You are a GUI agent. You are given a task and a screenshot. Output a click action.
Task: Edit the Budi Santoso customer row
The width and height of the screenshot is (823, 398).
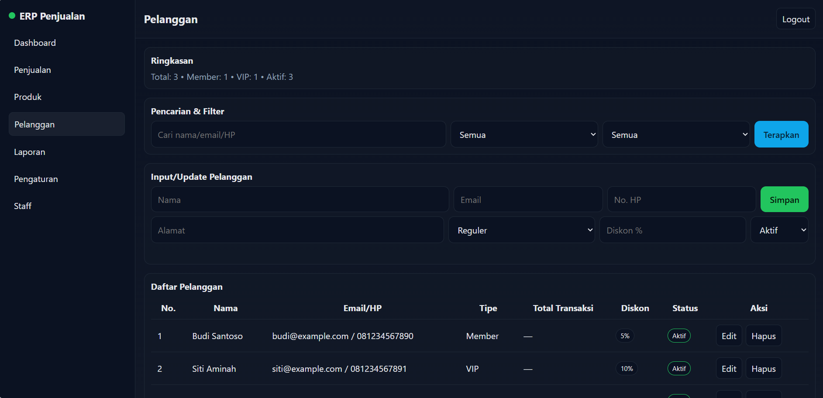(x=729, y=336)
